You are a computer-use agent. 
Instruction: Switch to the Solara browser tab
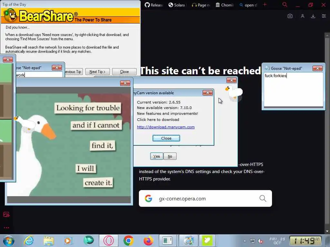pyautogui.click(x=177, y=5)
